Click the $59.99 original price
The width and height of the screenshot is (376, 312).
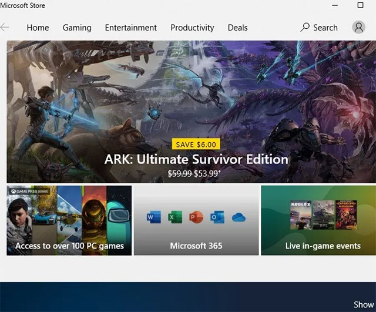click(x=180, y=173)
